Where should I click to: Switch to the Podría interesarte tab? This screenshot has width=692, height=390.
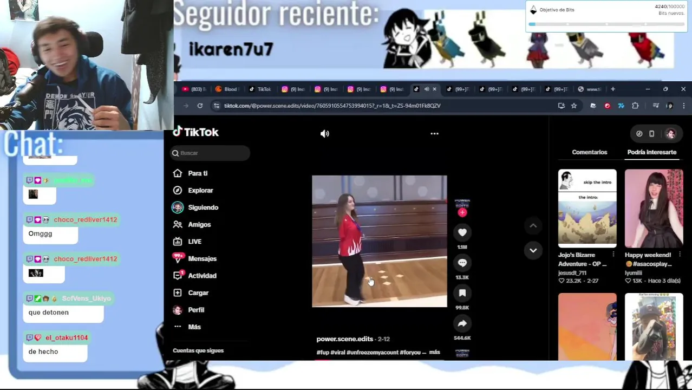tap(651, 152)
